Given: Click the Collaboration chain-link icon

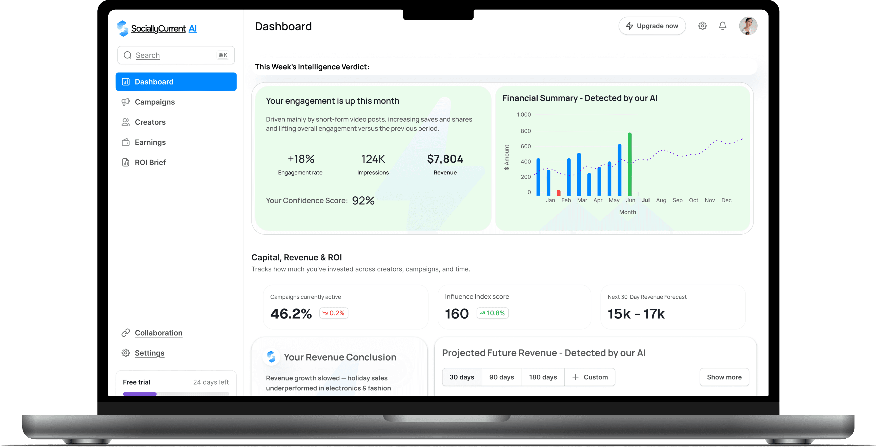Looking at the screenshot, I should [x=126, y=333].
